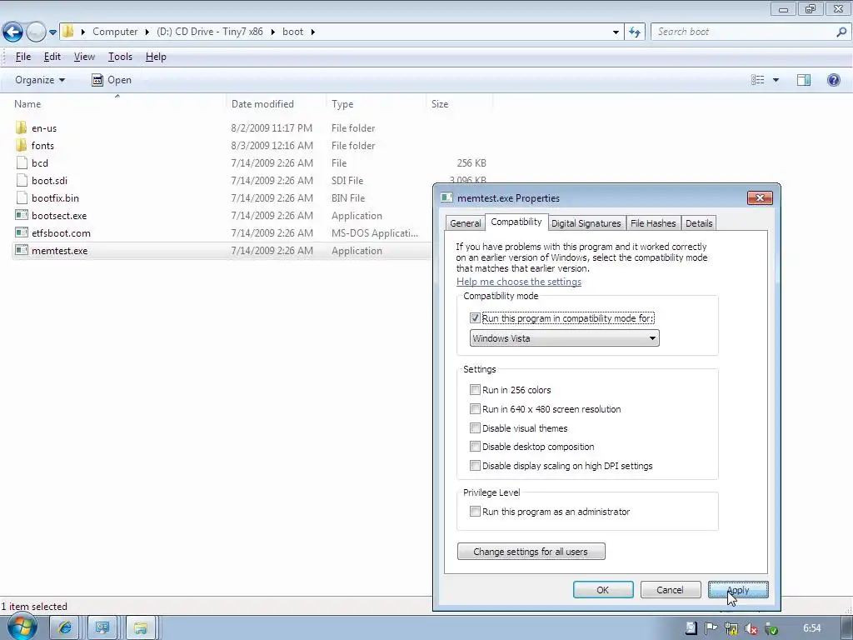Check Disable desktop composition
The height and width of the screenshot is (640, 853).
pos(475,447)
